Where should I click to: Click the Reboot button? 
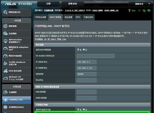[x=73, y=4]
